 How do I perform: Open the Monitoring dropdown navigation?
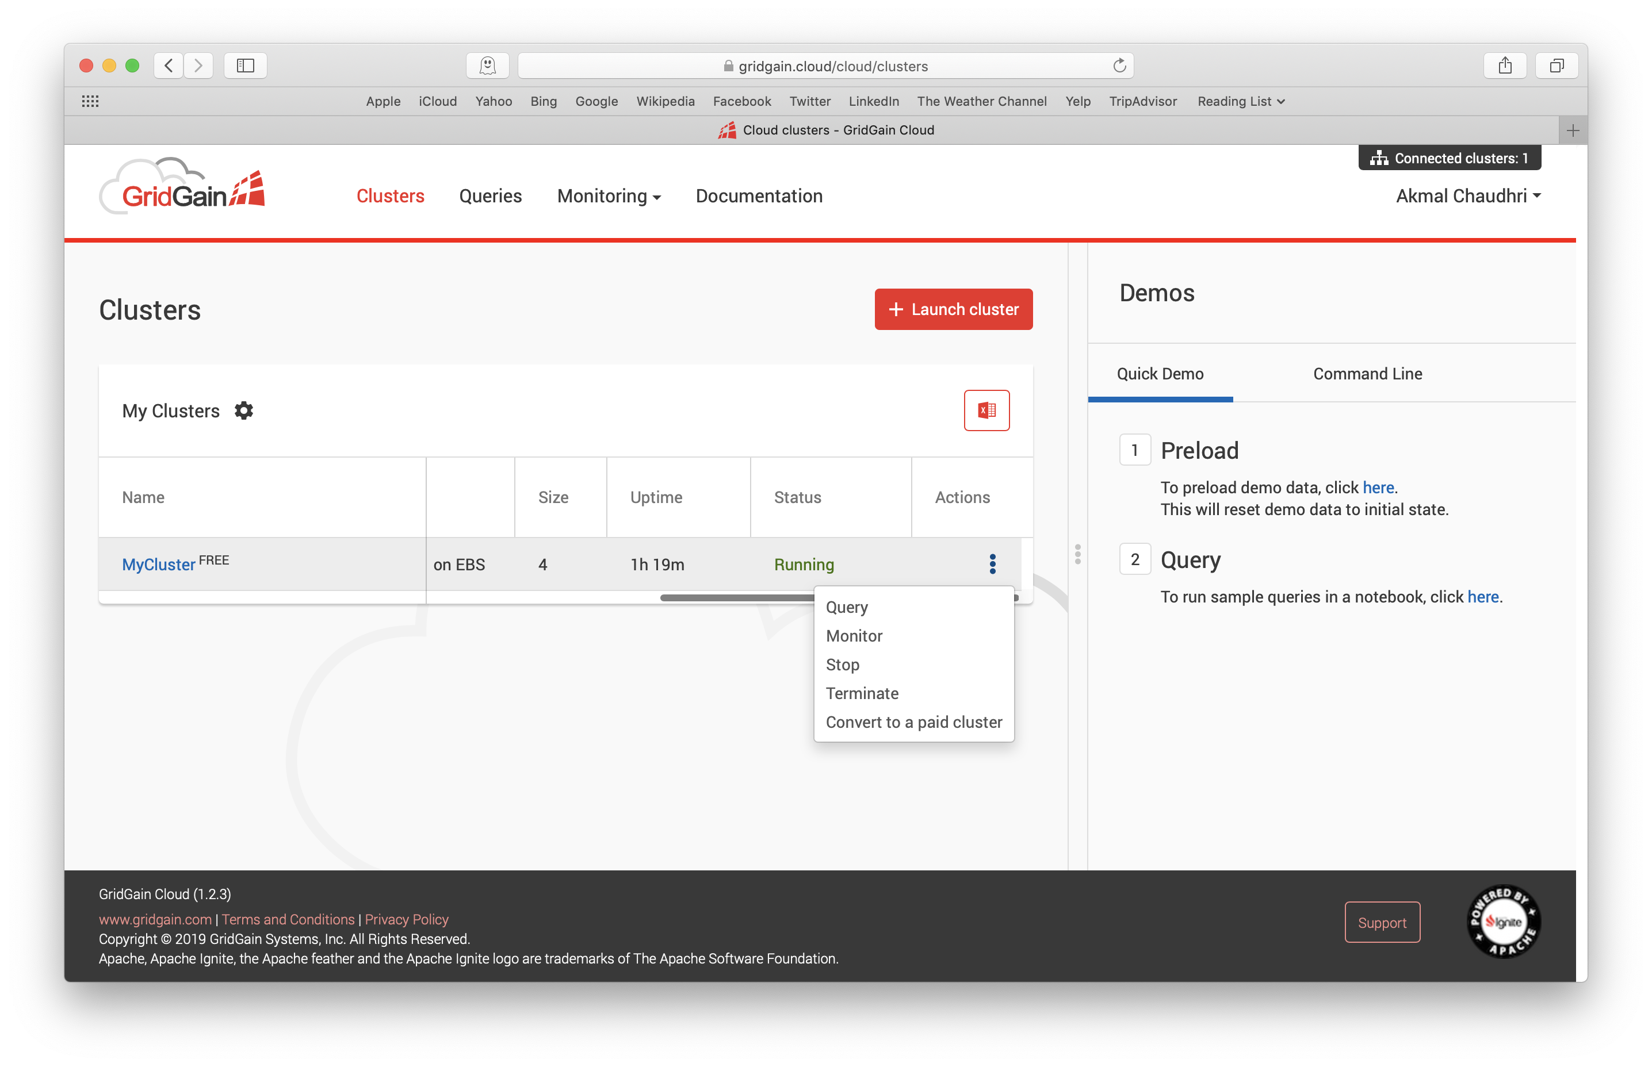coord(608,195)
